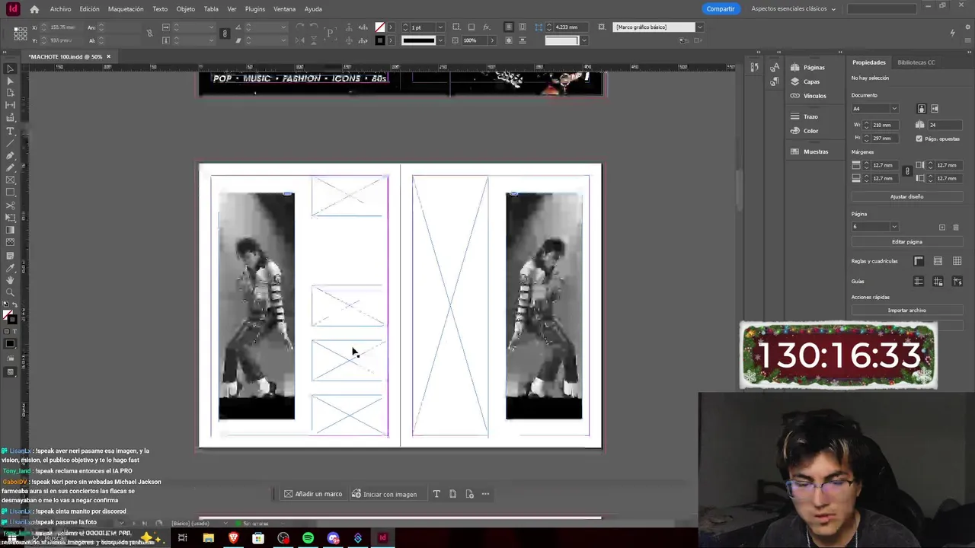Screen dimensions: 975x548
Task: Toggle baseline grid icon
Action: (938, 261)
